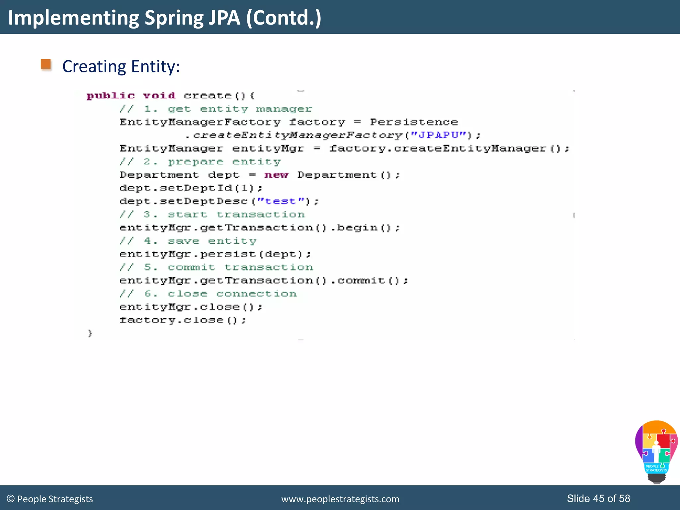
Task: Click comment '// 3. start transaction'
Action: [212, 214]
